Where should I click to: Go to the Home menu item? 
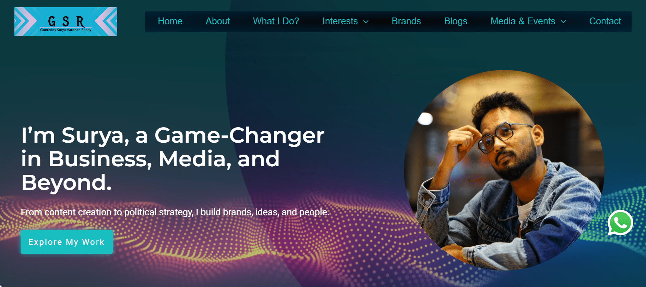click(170, 21)
